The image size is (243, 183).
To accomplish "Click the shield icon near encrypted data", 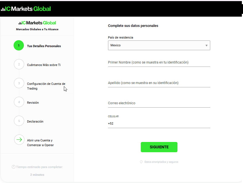I will coord(141,162).
